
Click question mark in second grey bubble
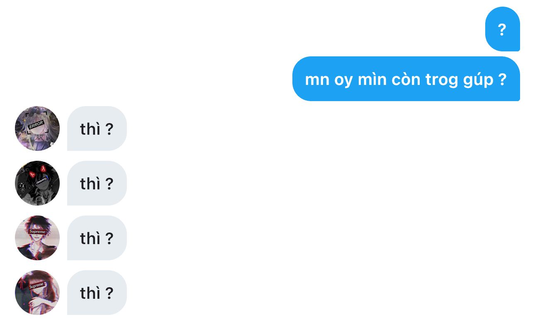pos(109,184)
